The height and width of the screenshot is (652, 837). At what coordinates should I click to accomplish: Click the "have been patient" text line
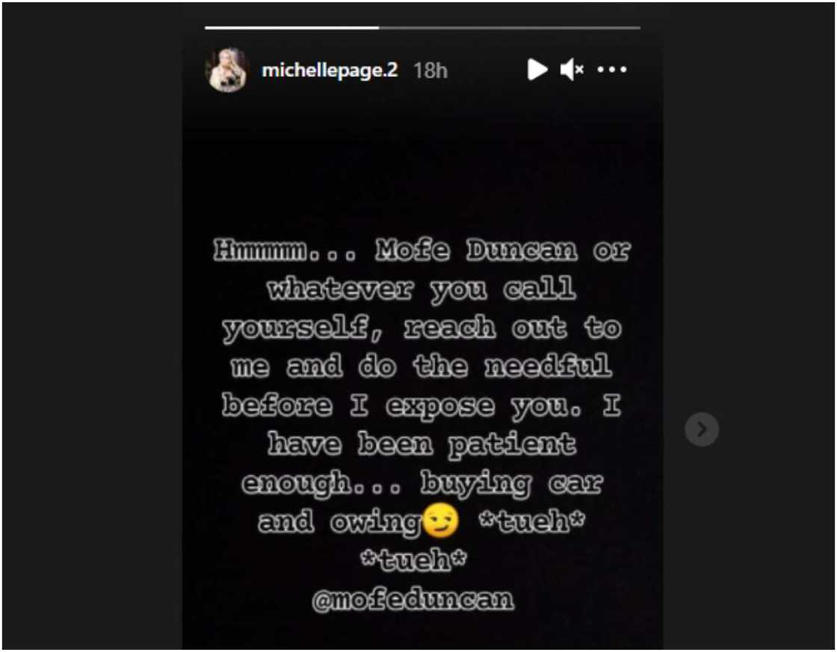pos(422,445)
